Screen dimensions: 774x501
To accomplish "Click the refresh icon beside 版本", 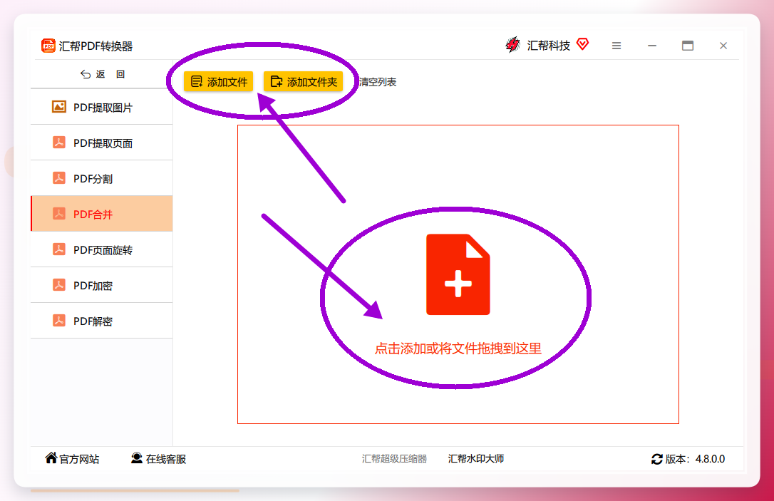I will click(656, 459).
